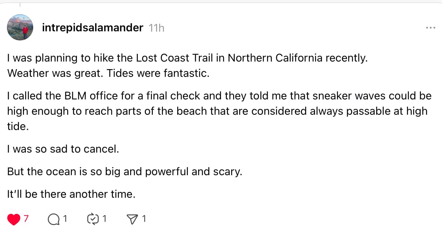Click the Lost Coast Trail opening sentence
Image resolution: width=442 pixels, height=232 pixels.
[x=187, y=58]
